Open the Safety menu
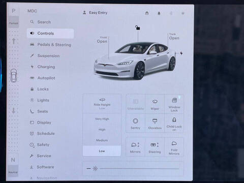The height and width of the screenshot is (183, 244). click(39, 145)
